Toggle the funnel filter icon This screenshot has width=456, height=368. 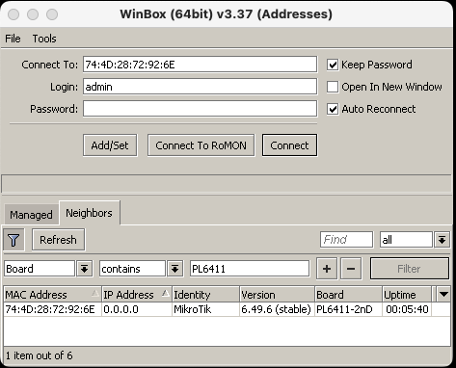(13, 240)
